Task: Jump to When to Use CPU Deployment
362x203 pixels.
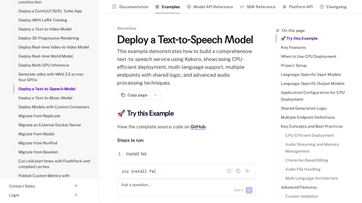Action: click(x=309, y=56)
